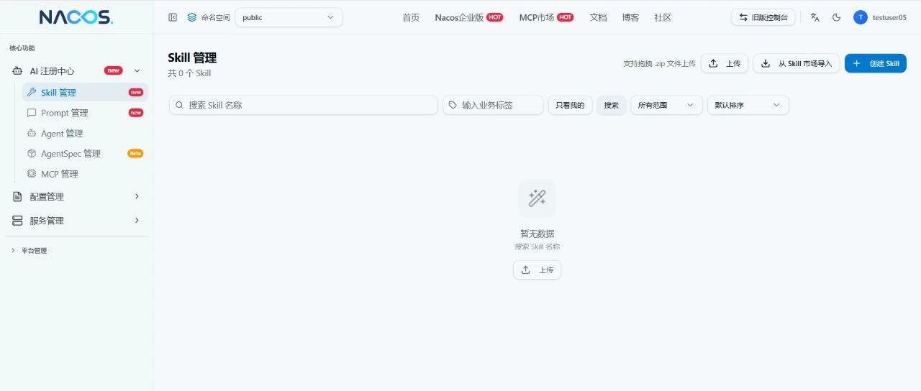Collapse the AI 注册中心 section chevron
Image resolution: width=921 pixels, height=391 pixels.
[x=137, y=70]
